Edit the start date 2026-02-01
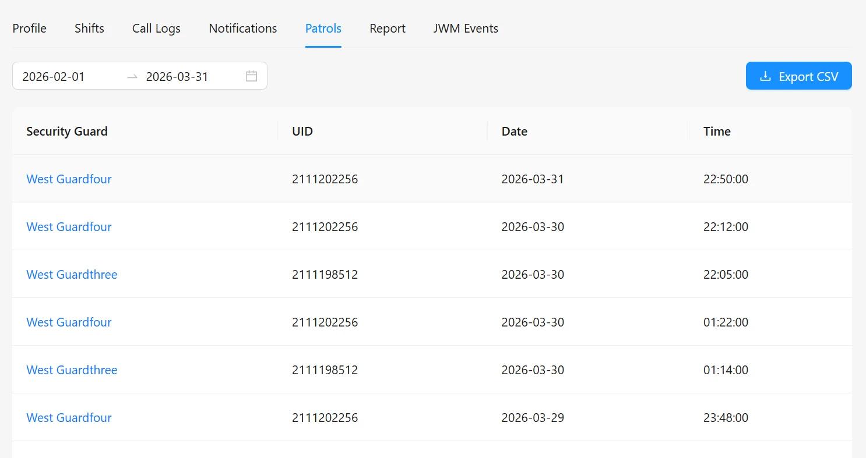This screenshot has height=458, width=866. point(54,77)
